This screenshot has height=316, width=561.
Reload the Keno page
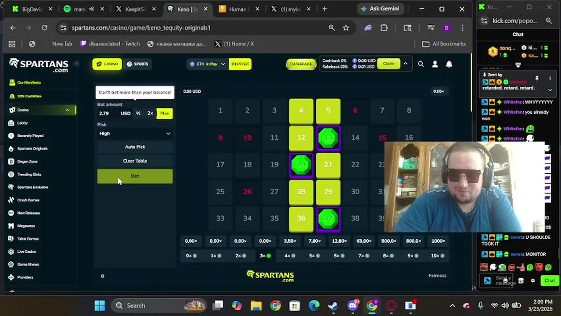click(x=44, y=28)
